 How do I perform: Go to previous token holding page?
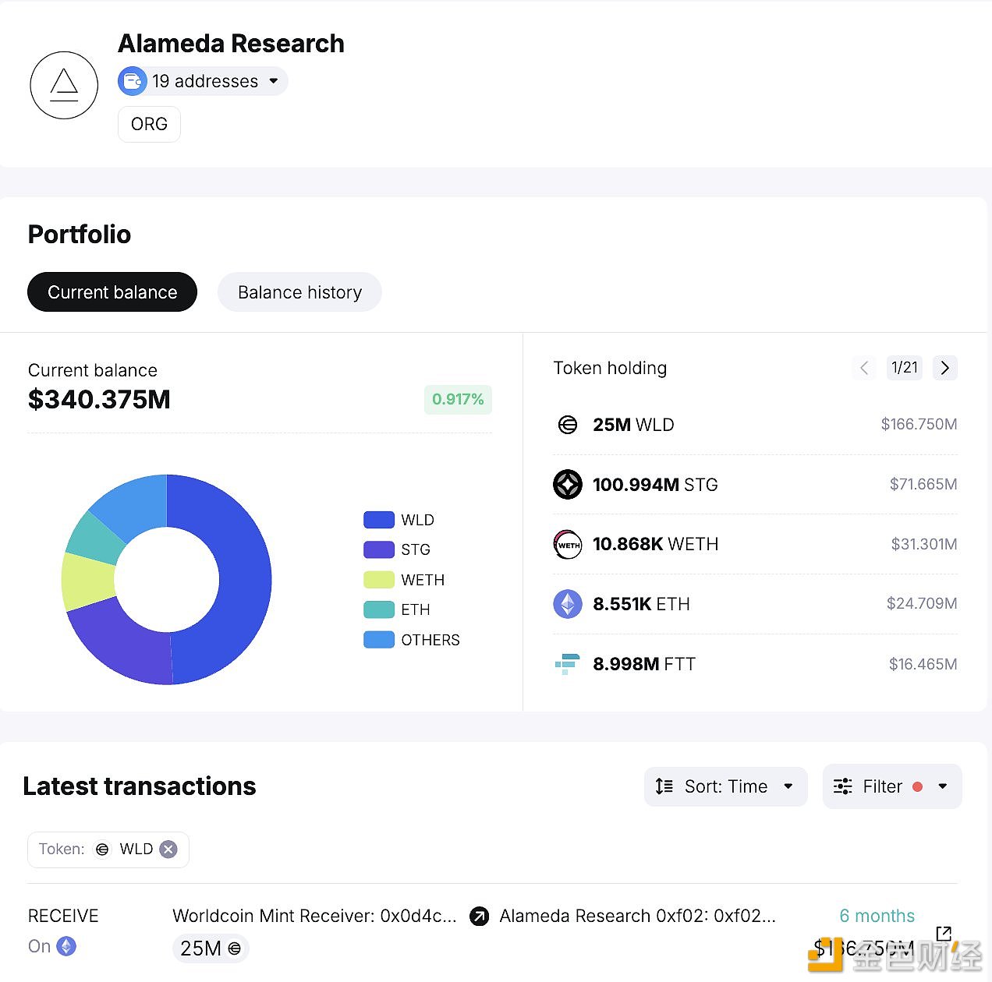pos(864,368)
